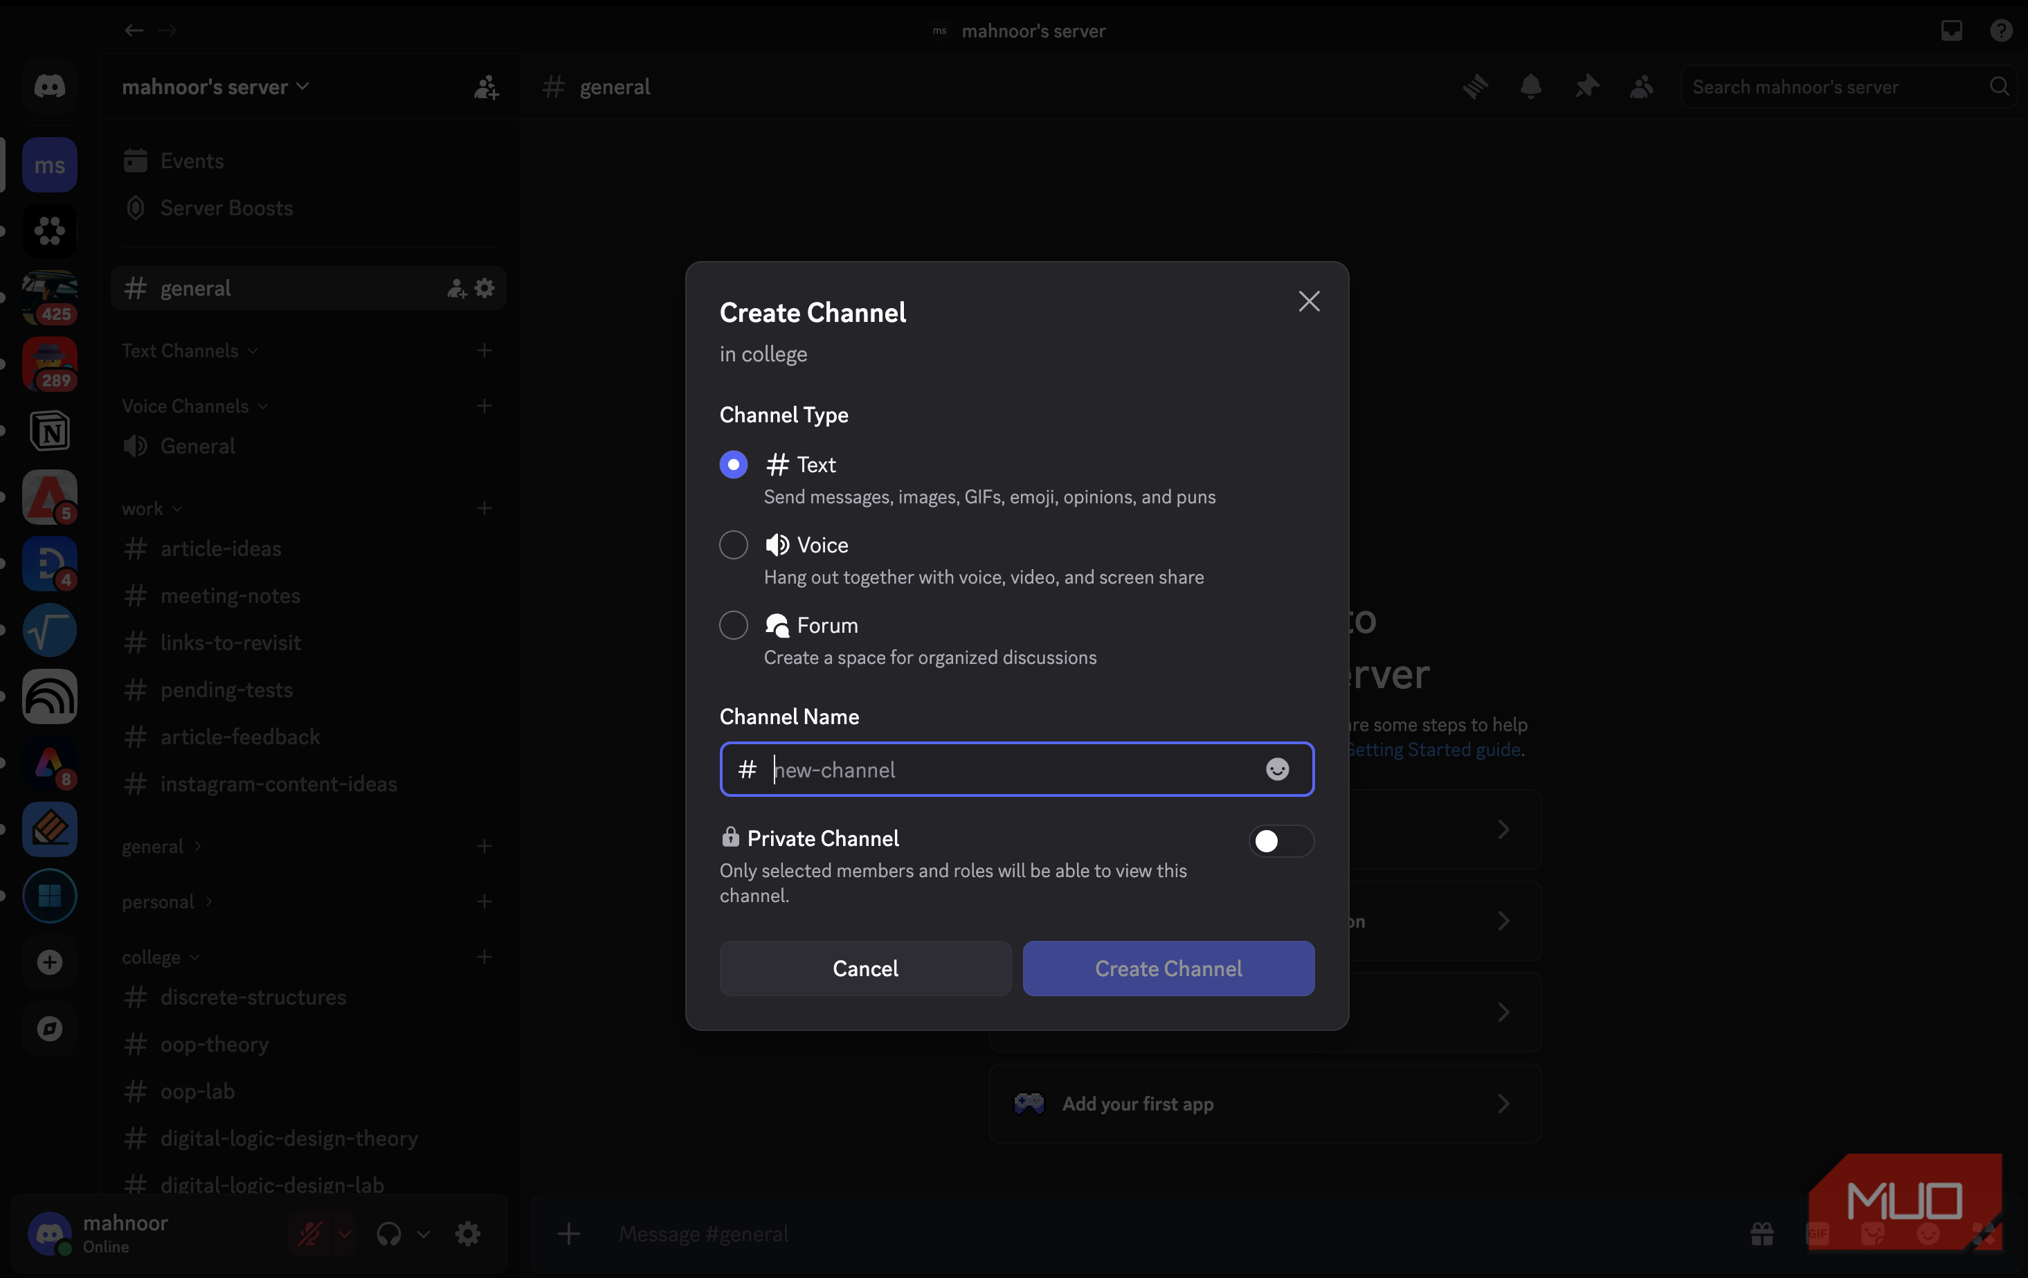Open the article-ideas channel
This screenshot has width=2028, height=1278.
point(308,548)
